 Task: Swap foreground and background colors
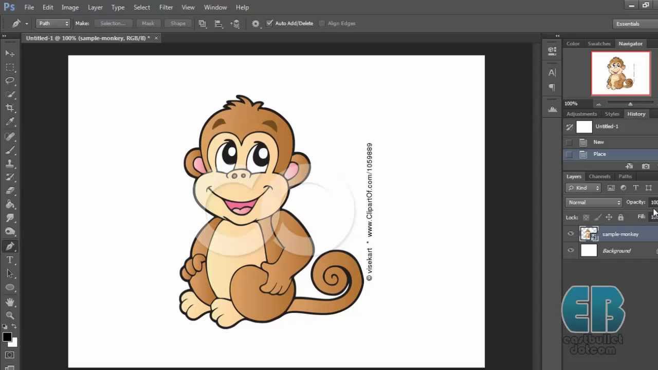tap(14, 326)
